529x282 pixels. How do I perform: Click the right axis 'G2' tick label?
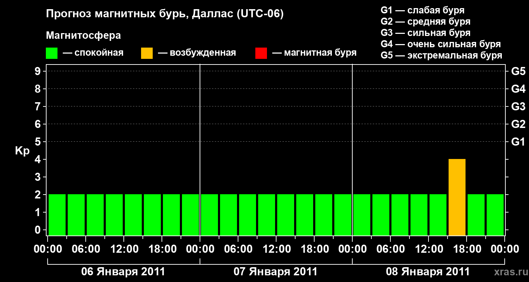coord(518,124)
